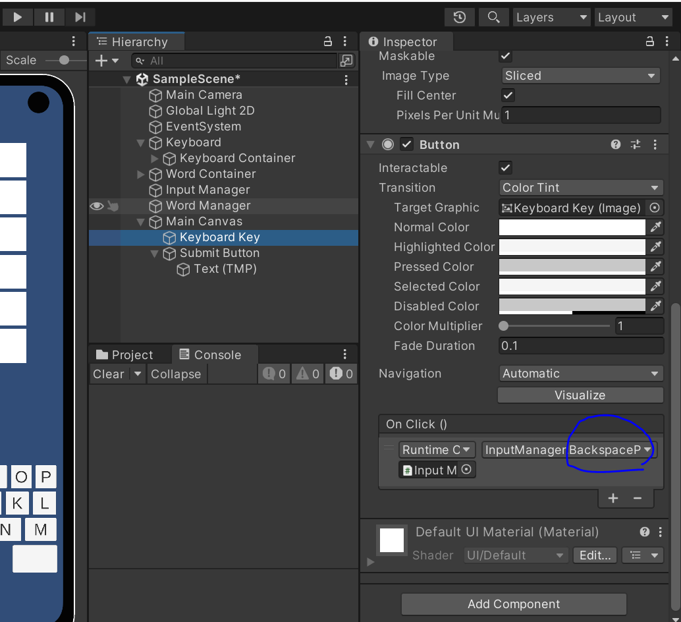Open the Transition dropdown

tap(581, 188)
